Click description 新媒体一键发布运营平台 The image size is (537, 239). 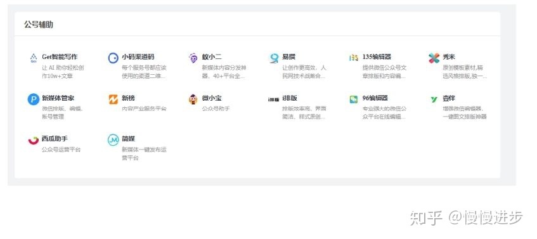[x=144, y=154]
